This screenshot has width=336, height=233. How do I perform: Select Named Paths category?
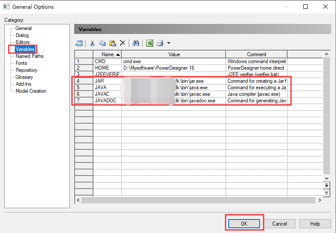tap(30, 56)
